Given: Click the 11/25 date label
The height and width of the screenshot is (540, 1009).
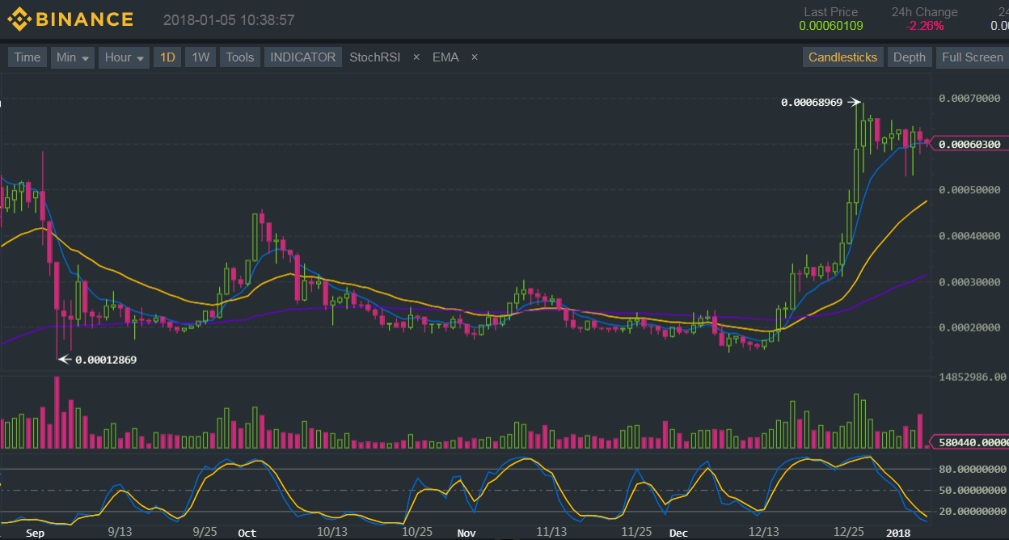Looking at the screenshot, I should pyautogui.click(x=636, y=533).
